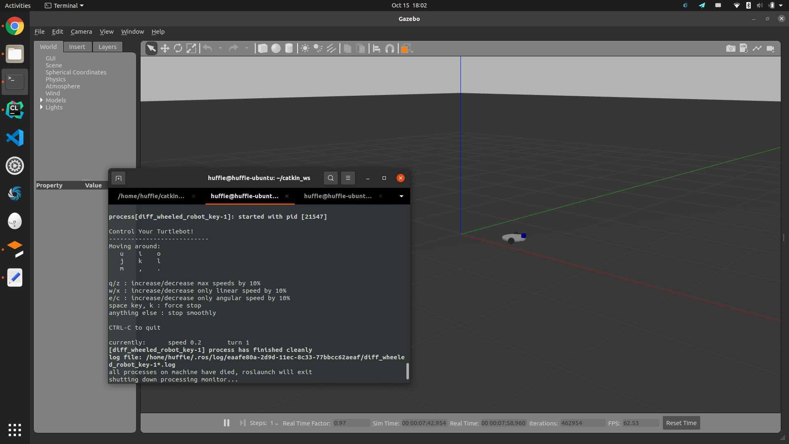Click the copy icon in Gazebo toolbar
Viewport: 789px width, 444px height.
[x=347, y=49]
